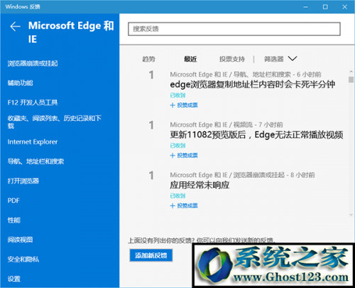Open the F12 开发人员工具 category
Screen dimensions: 355x288
tap(33, 102)
